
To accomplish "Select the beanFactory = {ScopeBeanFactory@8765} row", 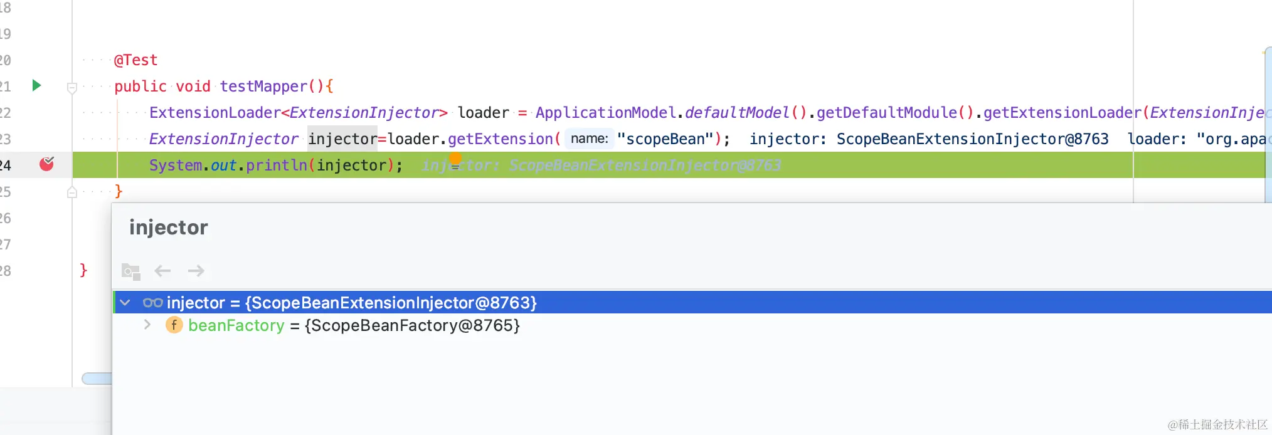I will click(692, 325).
